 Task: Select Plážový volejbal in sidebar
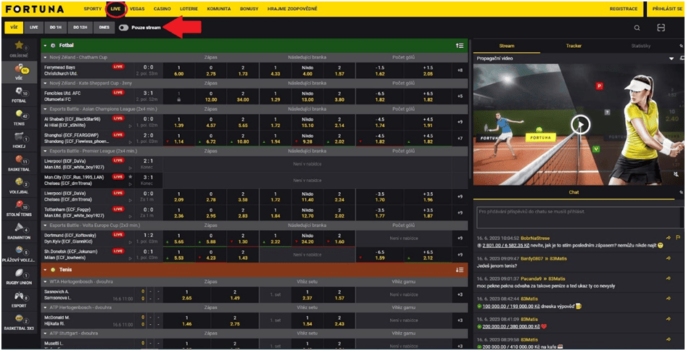(x=19, y=255)
